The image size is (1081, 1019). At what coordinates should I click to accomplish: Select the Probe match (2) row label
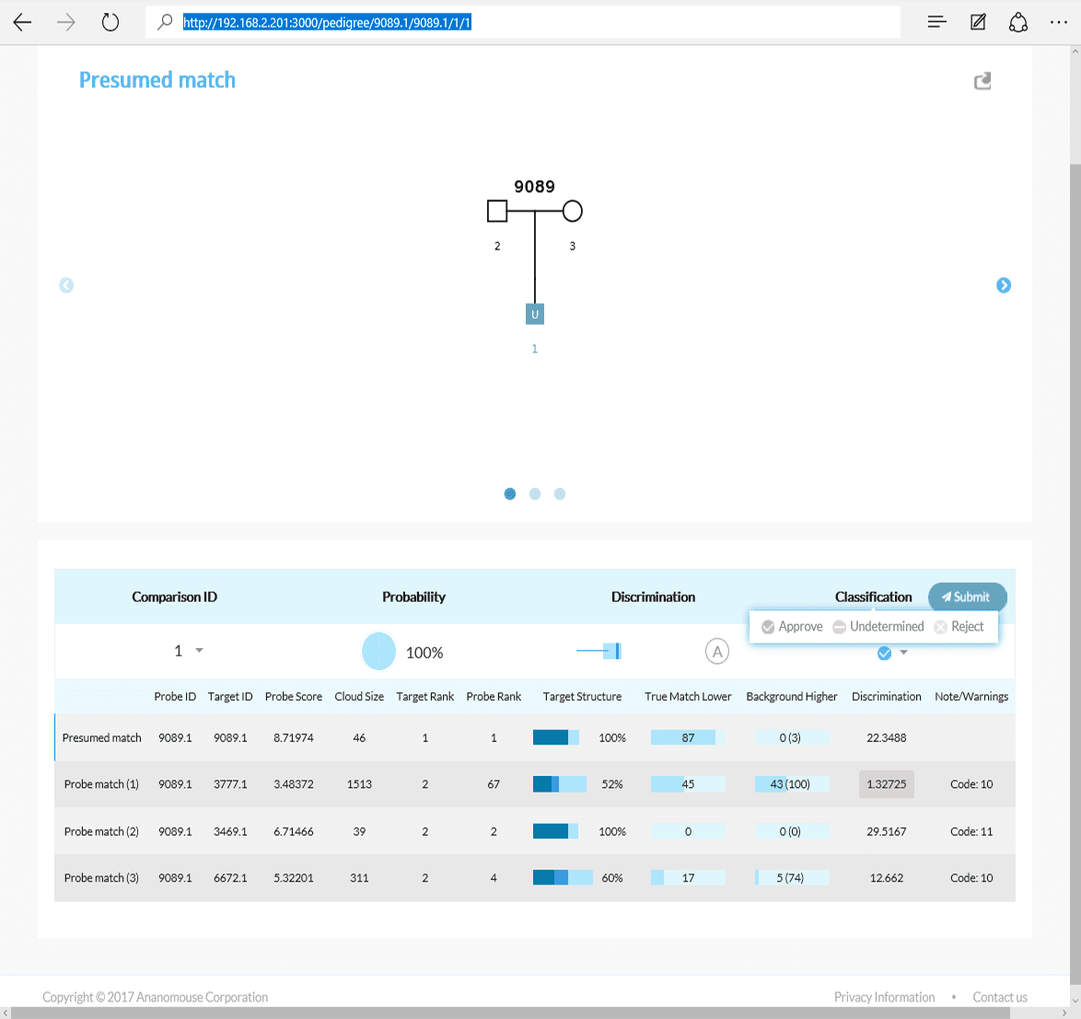(x=101, y=831)
